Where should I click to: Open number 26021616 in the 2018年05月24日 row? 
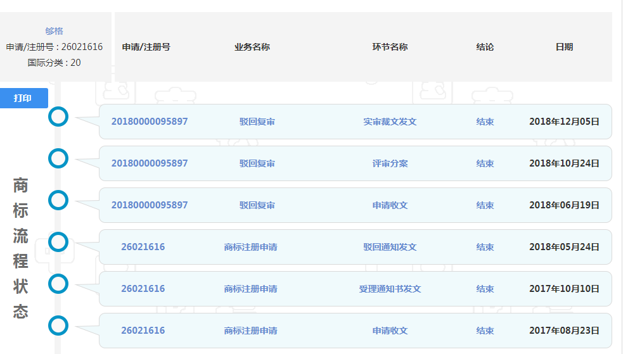coord(143,247)
